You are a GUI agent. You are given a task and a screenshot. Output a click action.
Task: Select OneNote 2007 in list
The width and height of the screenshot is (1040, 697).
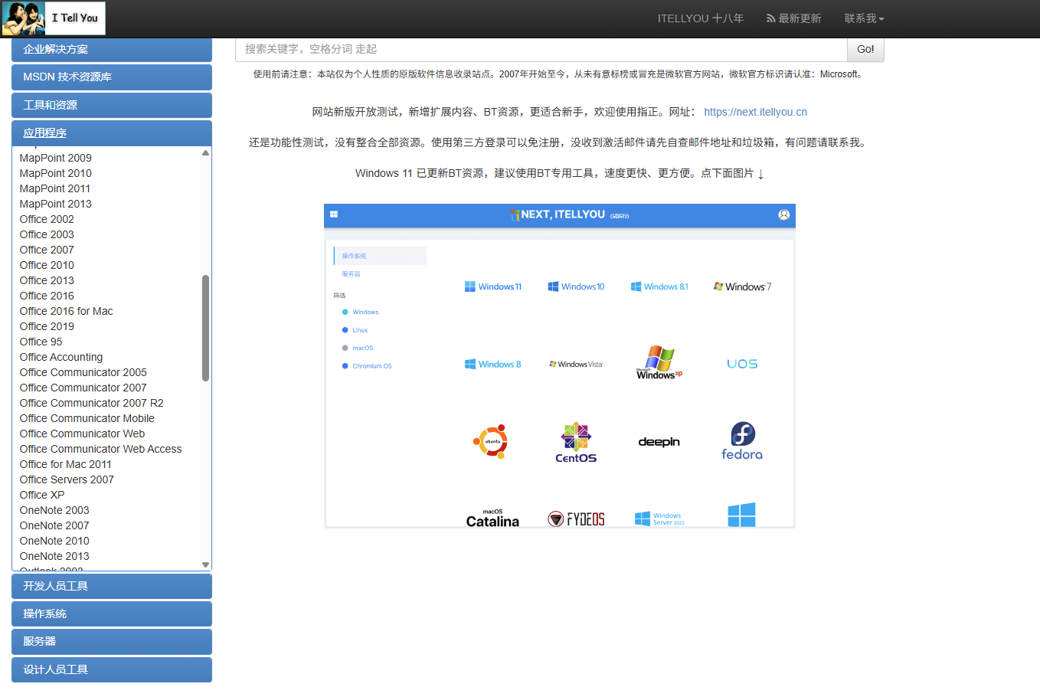tap(54, 525)
